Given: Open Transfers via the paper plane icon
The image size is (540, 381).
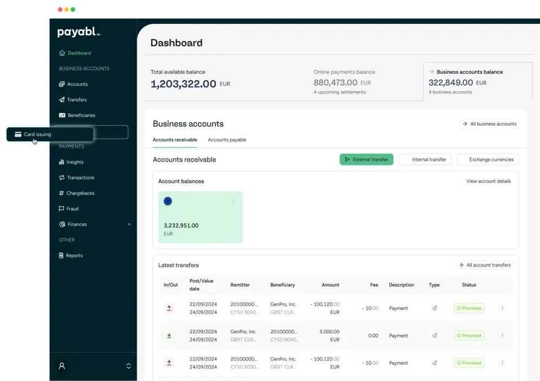Looking at the screenshot, I should (x=62, y=100).
